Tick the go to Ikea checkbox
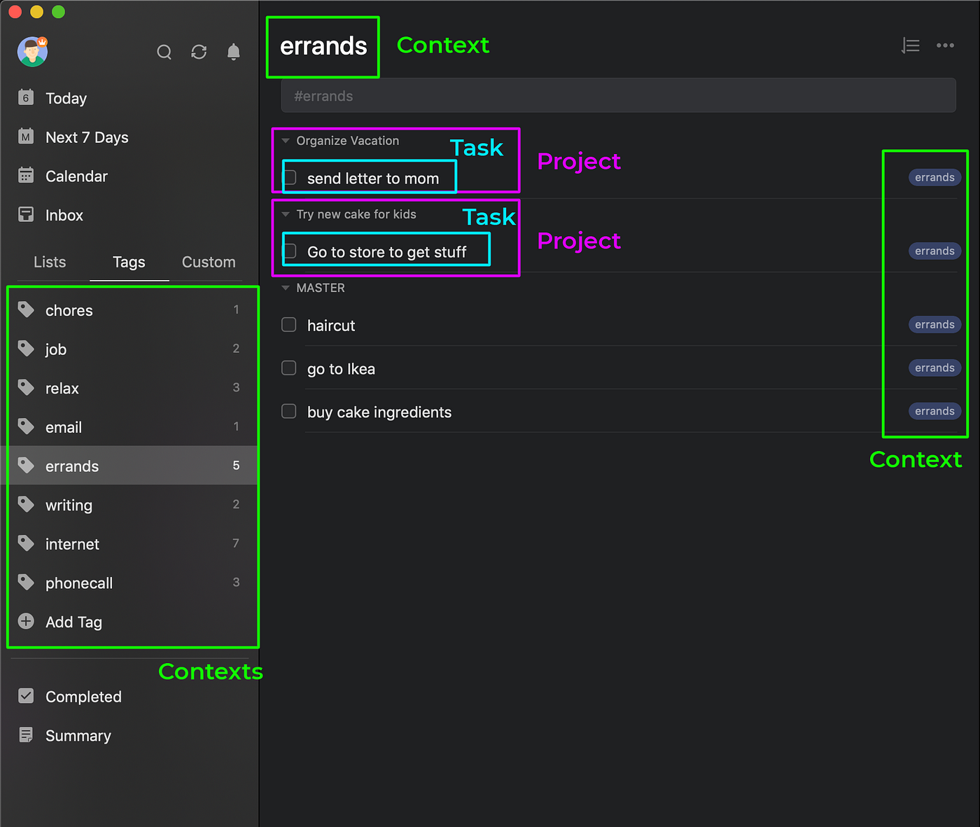980x827 pixels. point(289,368)
